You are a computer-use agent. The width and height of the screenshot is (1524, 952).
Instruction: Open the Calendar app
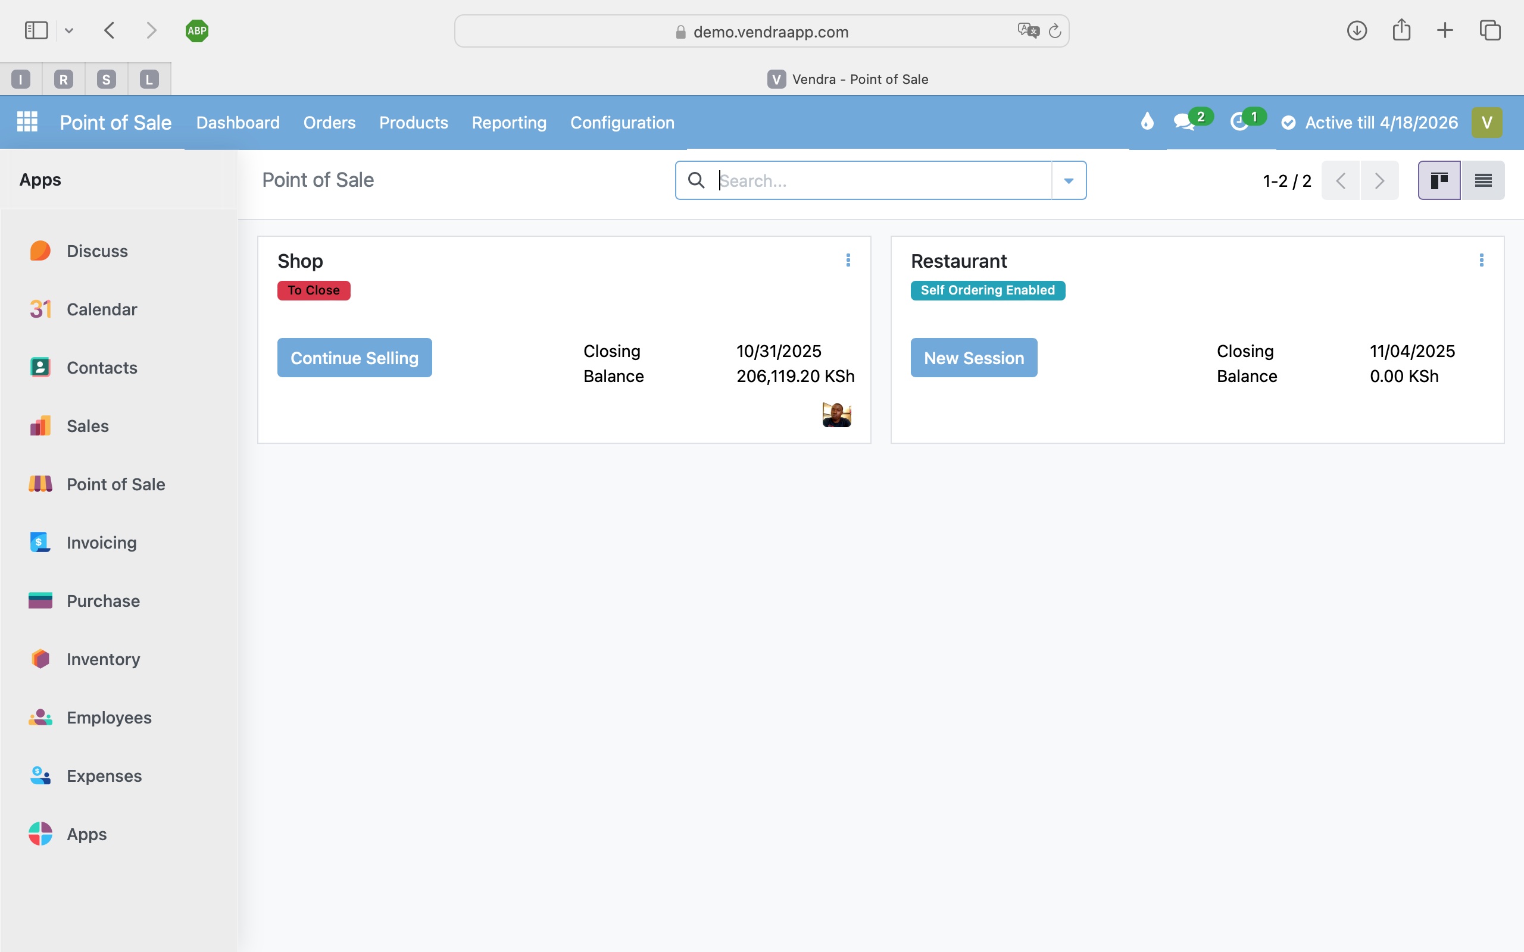click(101, 309)
